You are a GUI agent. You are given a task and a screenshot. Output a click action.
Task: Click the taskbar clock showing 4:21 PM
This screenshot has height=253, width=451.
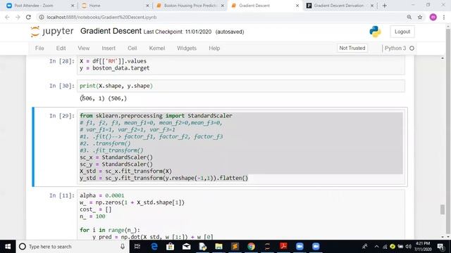tap(423, 247)
